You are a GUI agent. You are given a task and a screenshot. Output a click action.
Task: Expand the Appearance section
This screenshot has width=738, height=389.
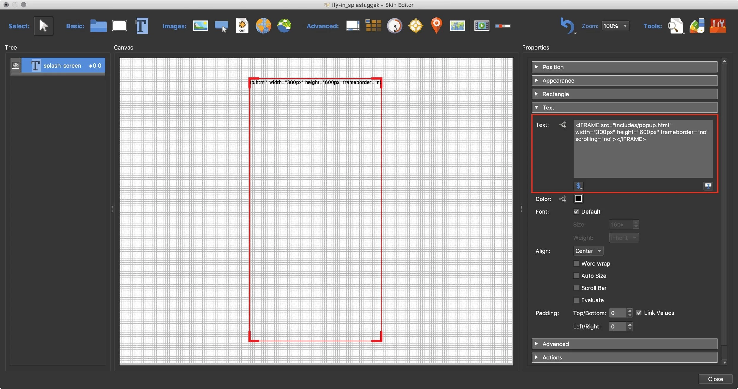click(624, 81)
